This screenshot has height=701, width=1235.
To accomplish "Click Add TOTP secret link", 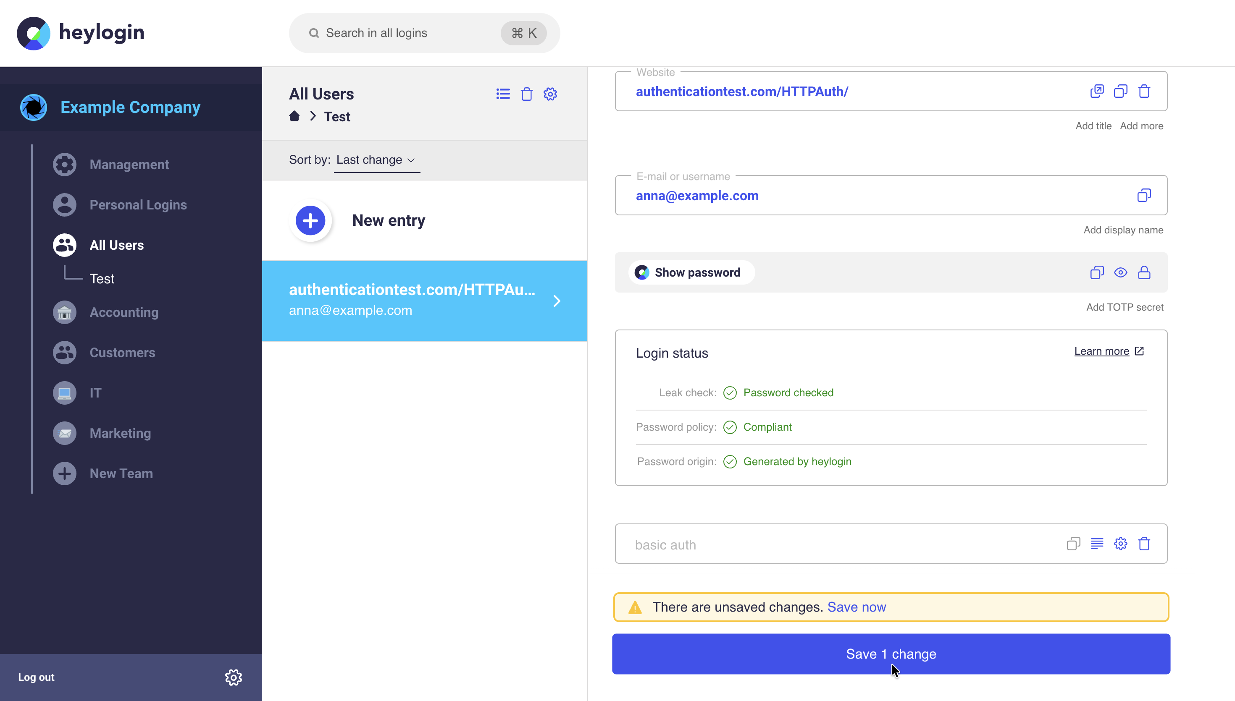I will pos(1125,307).
